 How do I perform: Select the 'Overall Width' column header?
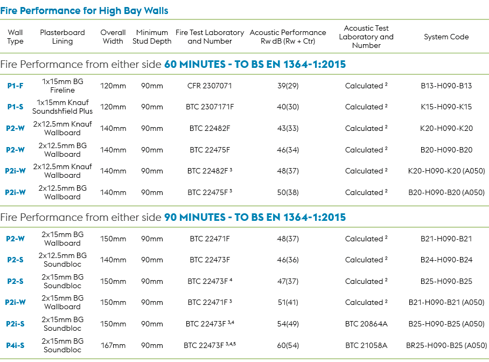click(113, 37)
